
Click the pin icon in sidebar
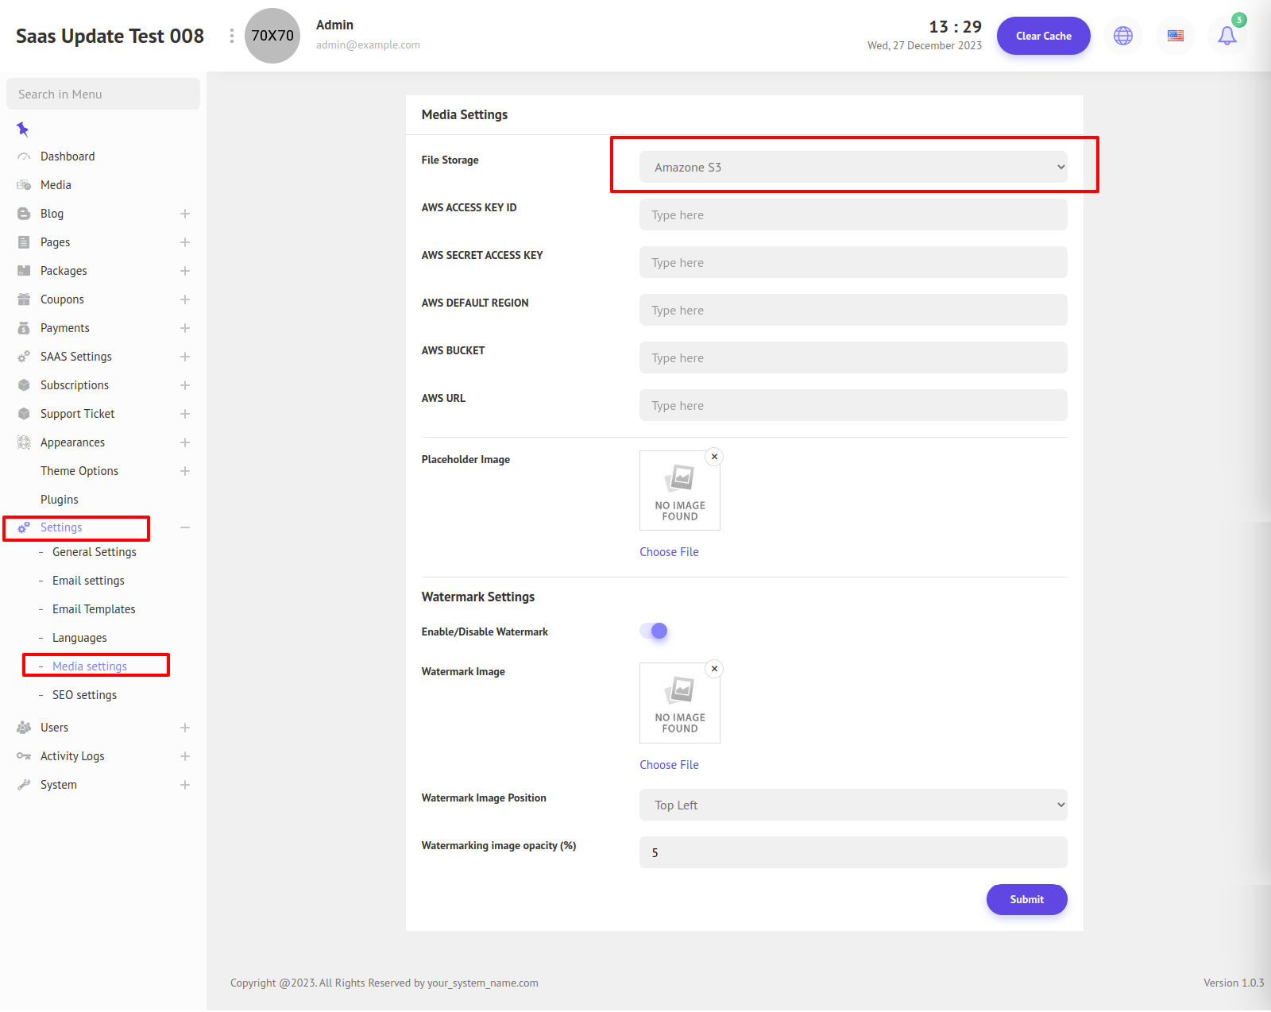23,129
